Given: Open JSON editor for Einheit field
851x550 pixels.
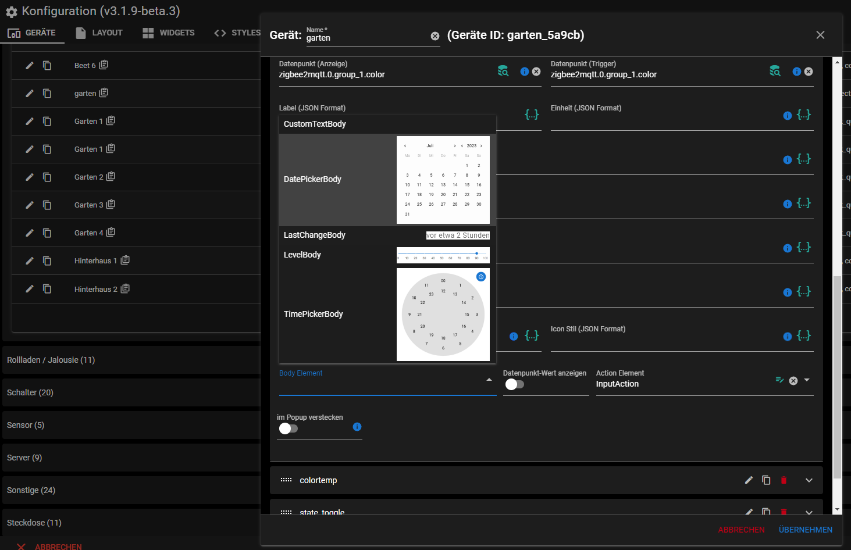Looking at the screenshot, I should click(x=804, y=115).
